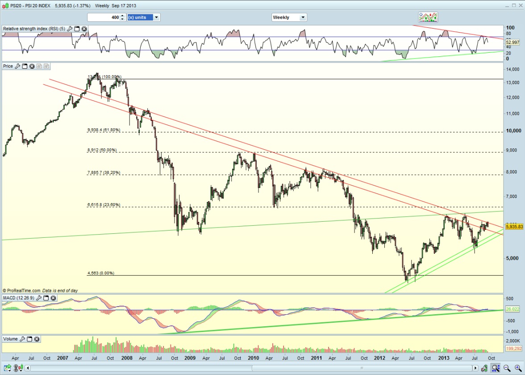Image resolution: width=525 pixels, height=375 pixels.
Task: Click the 5,935.83 current price tag
Action: point(514,227)
